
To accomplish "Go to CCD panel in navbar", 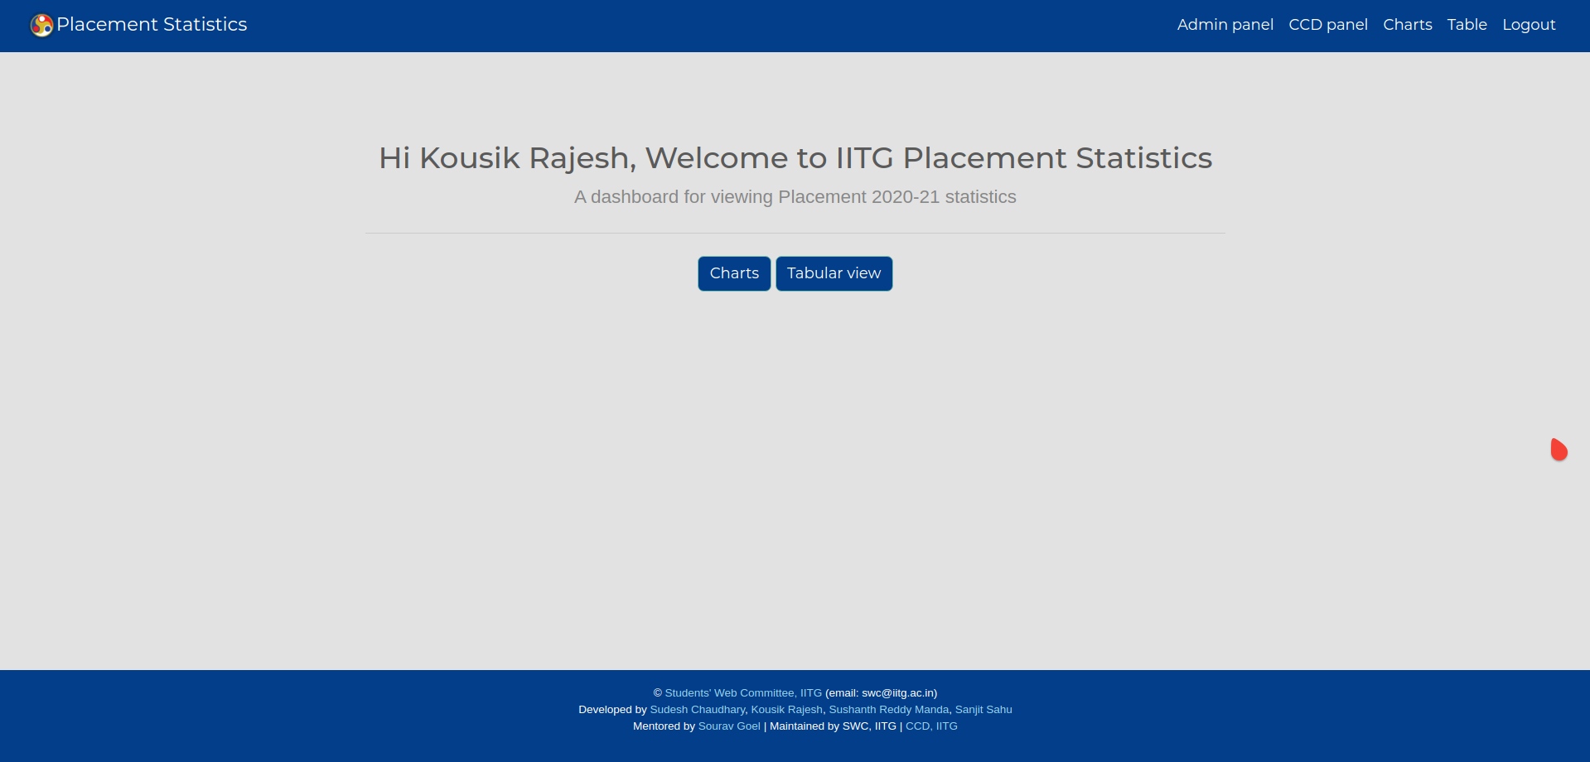I will (1327, 25).
